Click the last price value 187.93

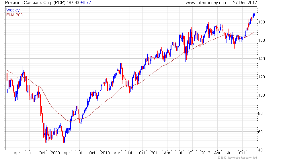[73, 3]
